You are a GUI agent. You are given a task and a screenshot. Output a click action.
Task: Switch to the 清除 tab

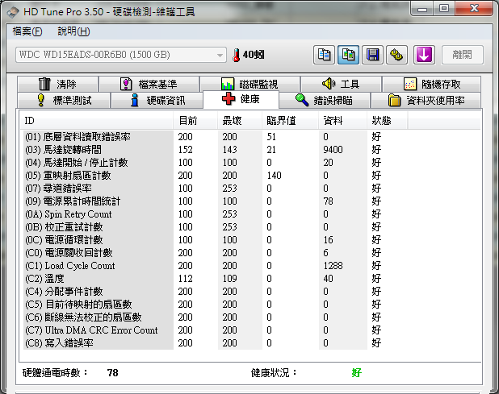click(x=57, y=84)
